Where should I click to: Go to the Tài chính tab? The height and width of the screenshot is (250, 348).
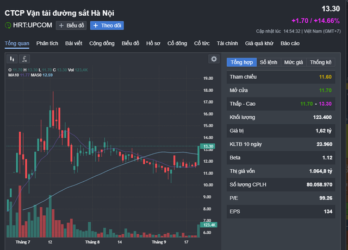227,43
